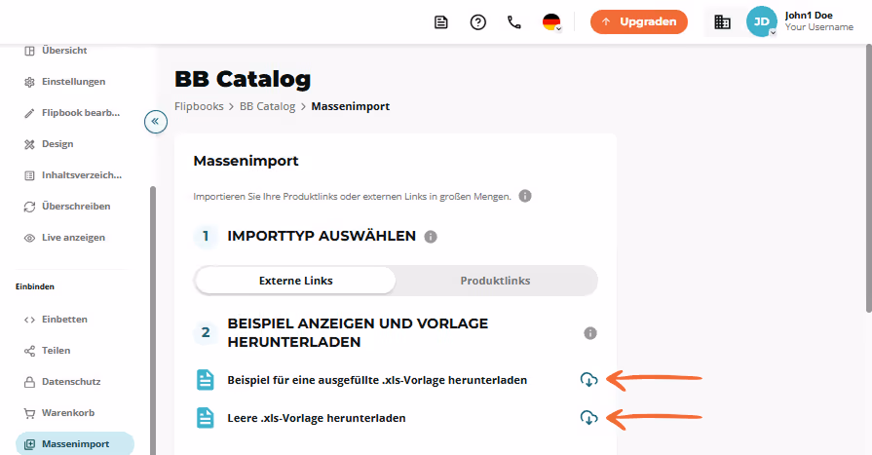
Task: Click info icon beside Importtyp auswählen
Action: pyautogui.click(x=431, y=237)
